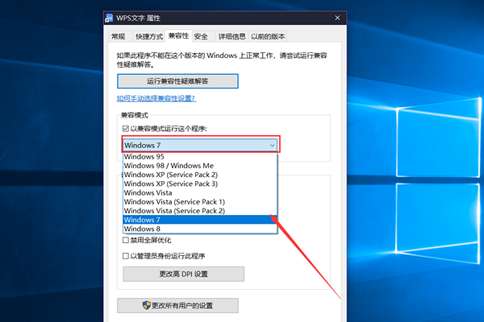This screenshot has width=484, height=322.
Task: Switch to the 快捷方式 tab
Action: [x=149, y=36]
